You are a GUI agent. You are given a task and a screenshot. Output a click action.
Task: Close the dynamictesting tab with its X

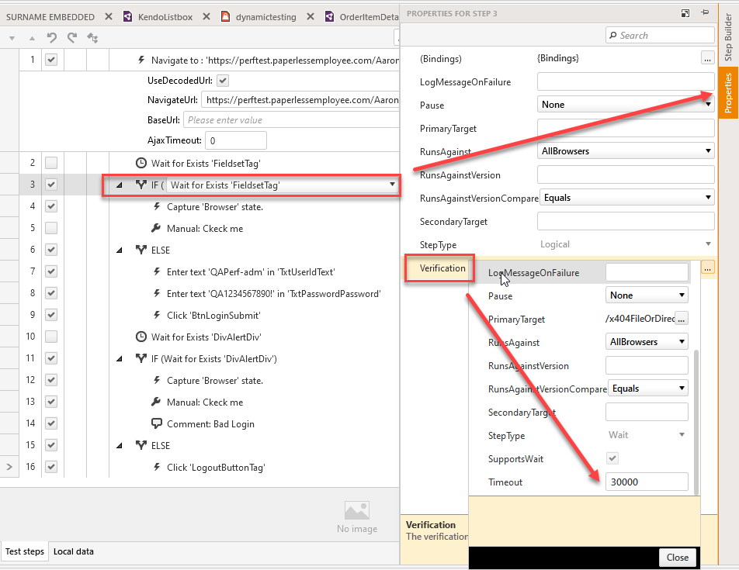point(311,16)
